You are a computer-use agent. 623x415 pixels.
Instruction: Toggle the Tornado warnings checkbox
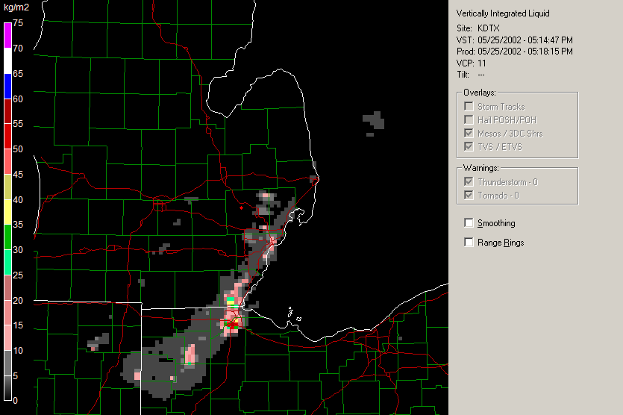click(x=469, y=195)
